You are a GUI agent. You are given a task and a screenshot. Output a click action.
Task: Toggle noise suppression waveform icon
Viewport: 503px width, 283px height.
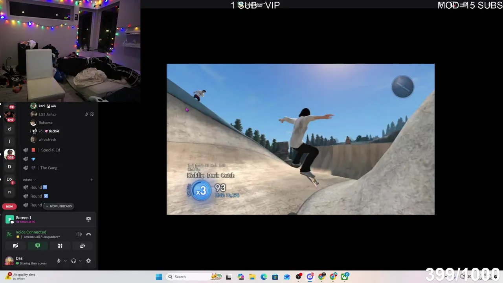[x=79, y=234]
